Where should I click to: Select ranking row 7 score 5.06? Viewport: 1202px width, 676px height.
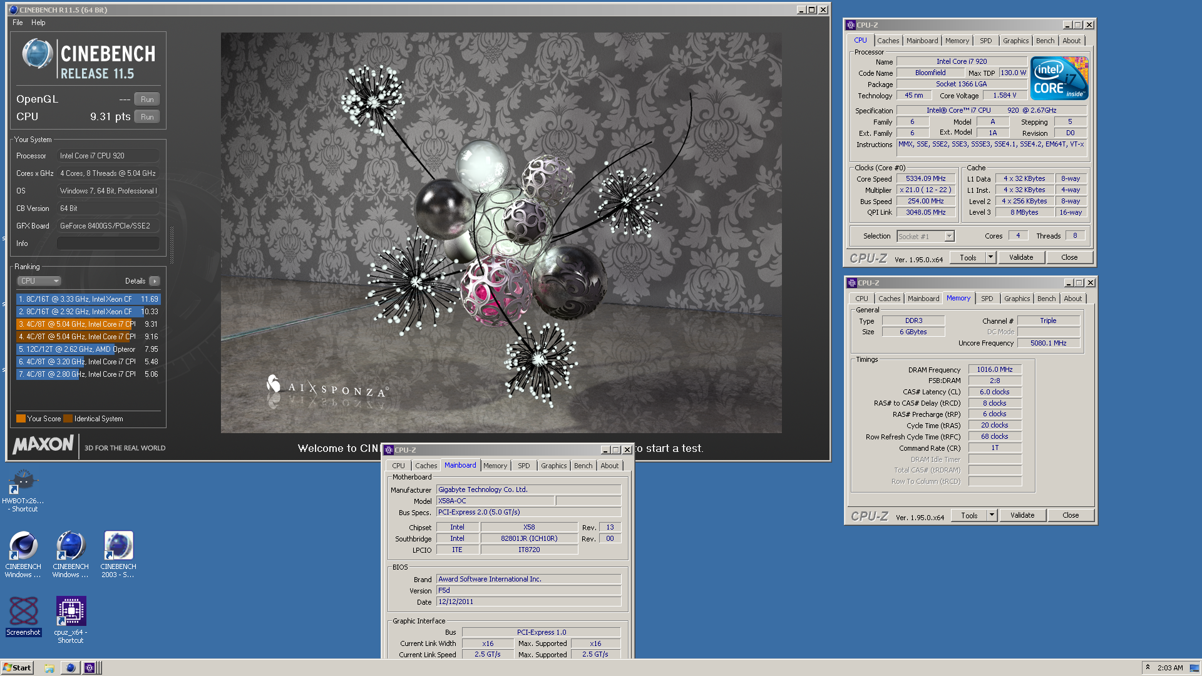click(x=88, y=374)
